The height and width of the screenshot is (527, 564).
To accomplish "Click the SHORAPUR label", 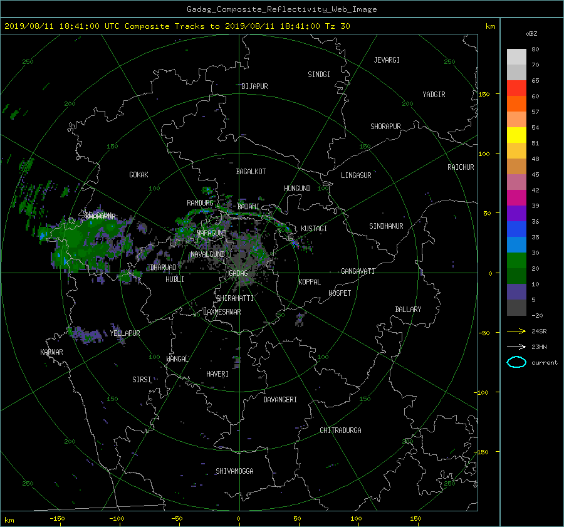I will pos(385,127).
